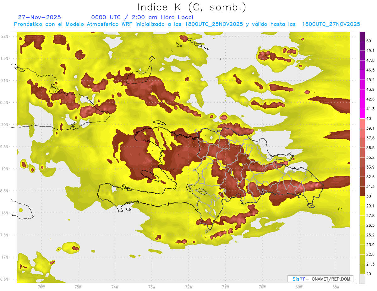Click the colorbar label "21.3"
Image resolution: width=377 pixels, height=291 pixels.
coord(370,264)
